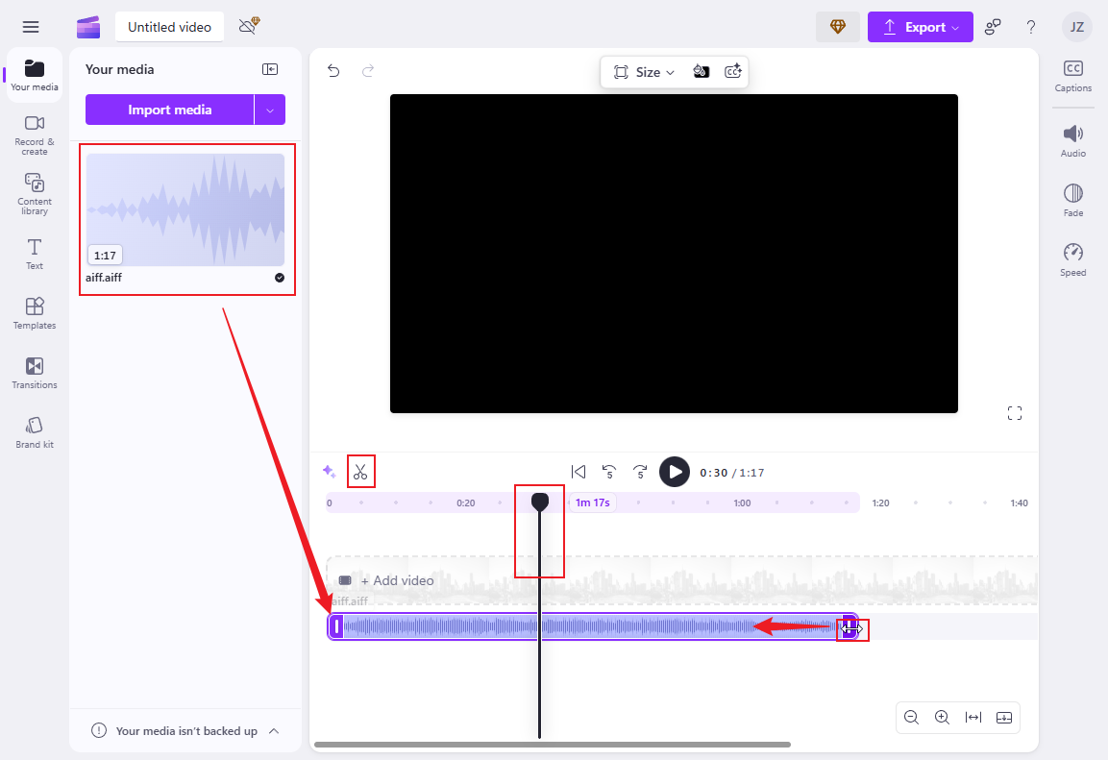Click the audio clip's left trim handle
This screenshot has width=1108, height=760.
pos(336,626)
